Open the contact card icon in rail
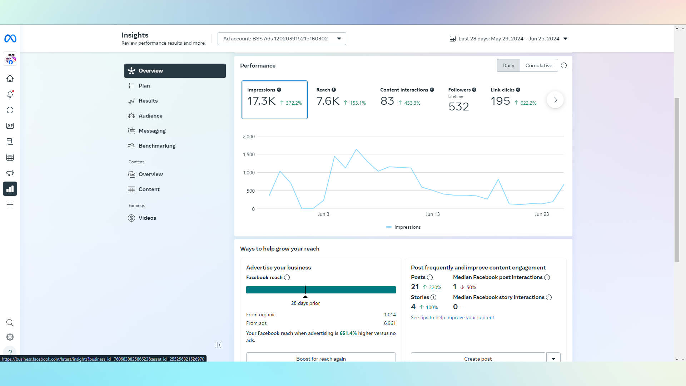Image resolution: width=686 pixels, height=386 pixels. tap(10, 126)
